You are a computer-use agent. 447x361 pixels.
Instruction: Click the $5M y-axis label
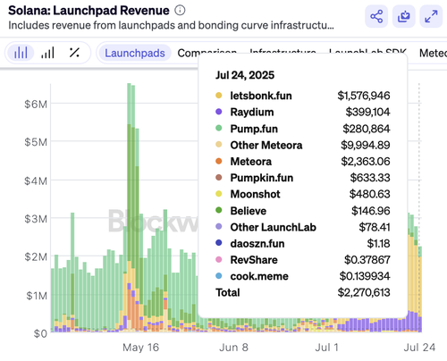click(x=36, y=142)
